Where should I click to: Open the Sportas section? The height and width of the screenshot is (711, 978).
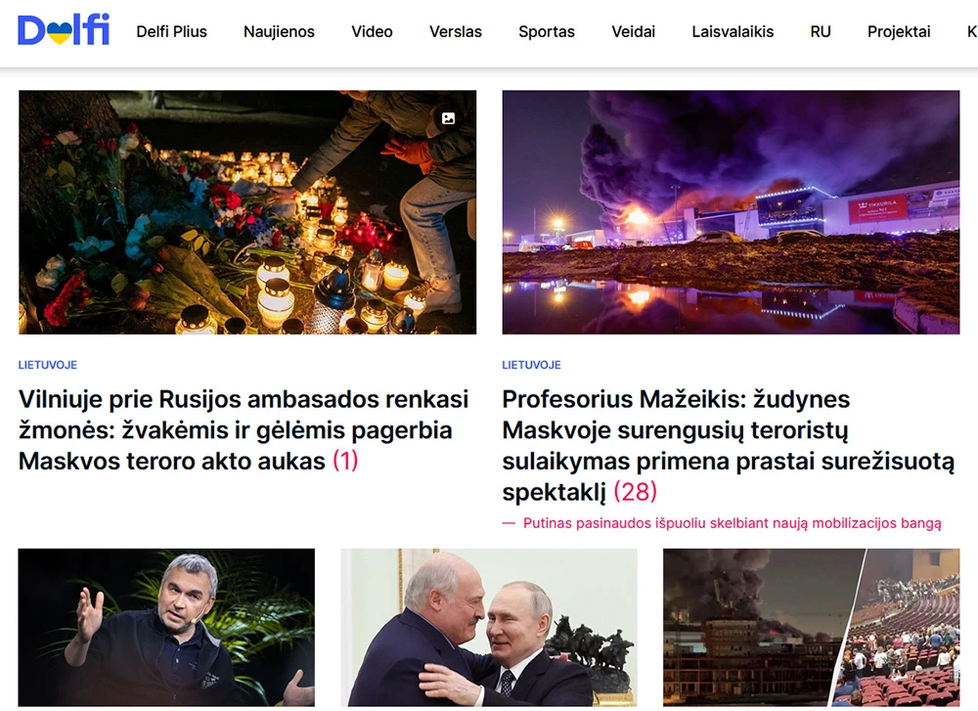pos(547,32)
